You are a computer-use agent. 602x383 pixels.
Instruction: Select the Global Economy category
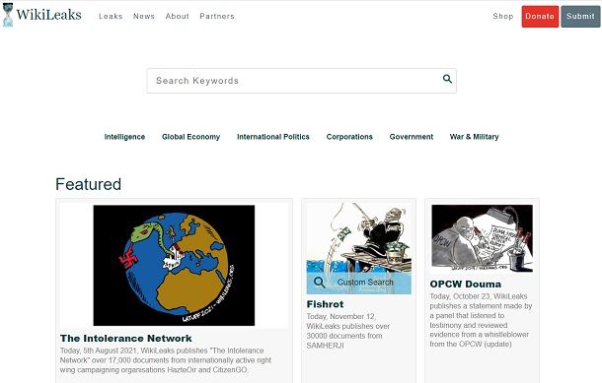190,137
